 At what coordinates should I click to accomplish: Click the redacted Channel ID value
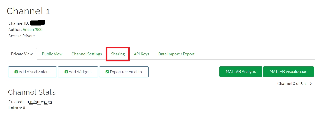[38, 23]
